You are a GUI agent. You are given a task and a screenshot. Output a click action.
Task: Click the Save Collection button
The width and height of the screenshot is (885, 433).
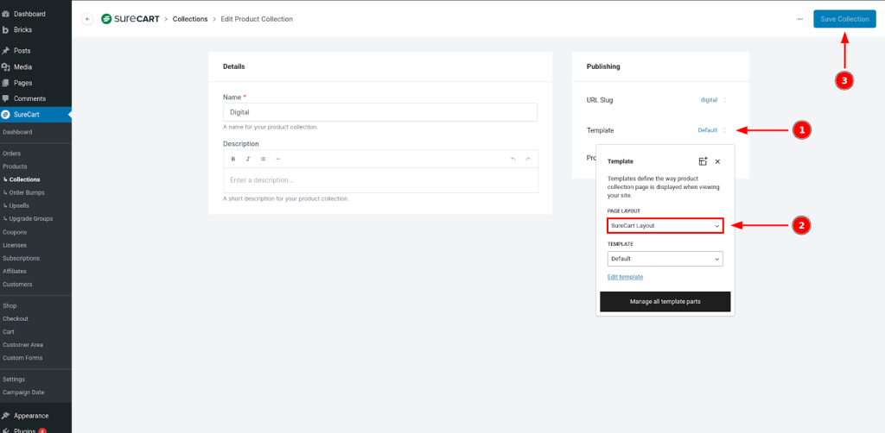(844, 19)
